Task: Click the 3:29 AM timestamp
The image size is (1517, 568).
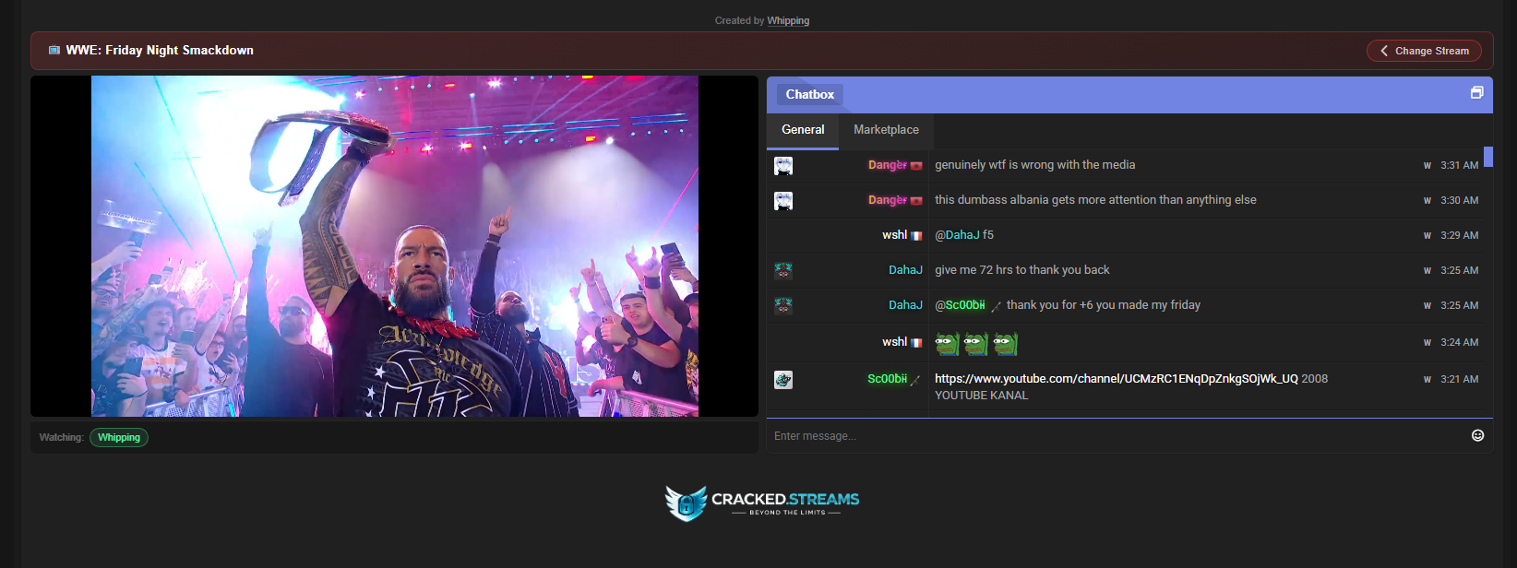Action: 1459,236
